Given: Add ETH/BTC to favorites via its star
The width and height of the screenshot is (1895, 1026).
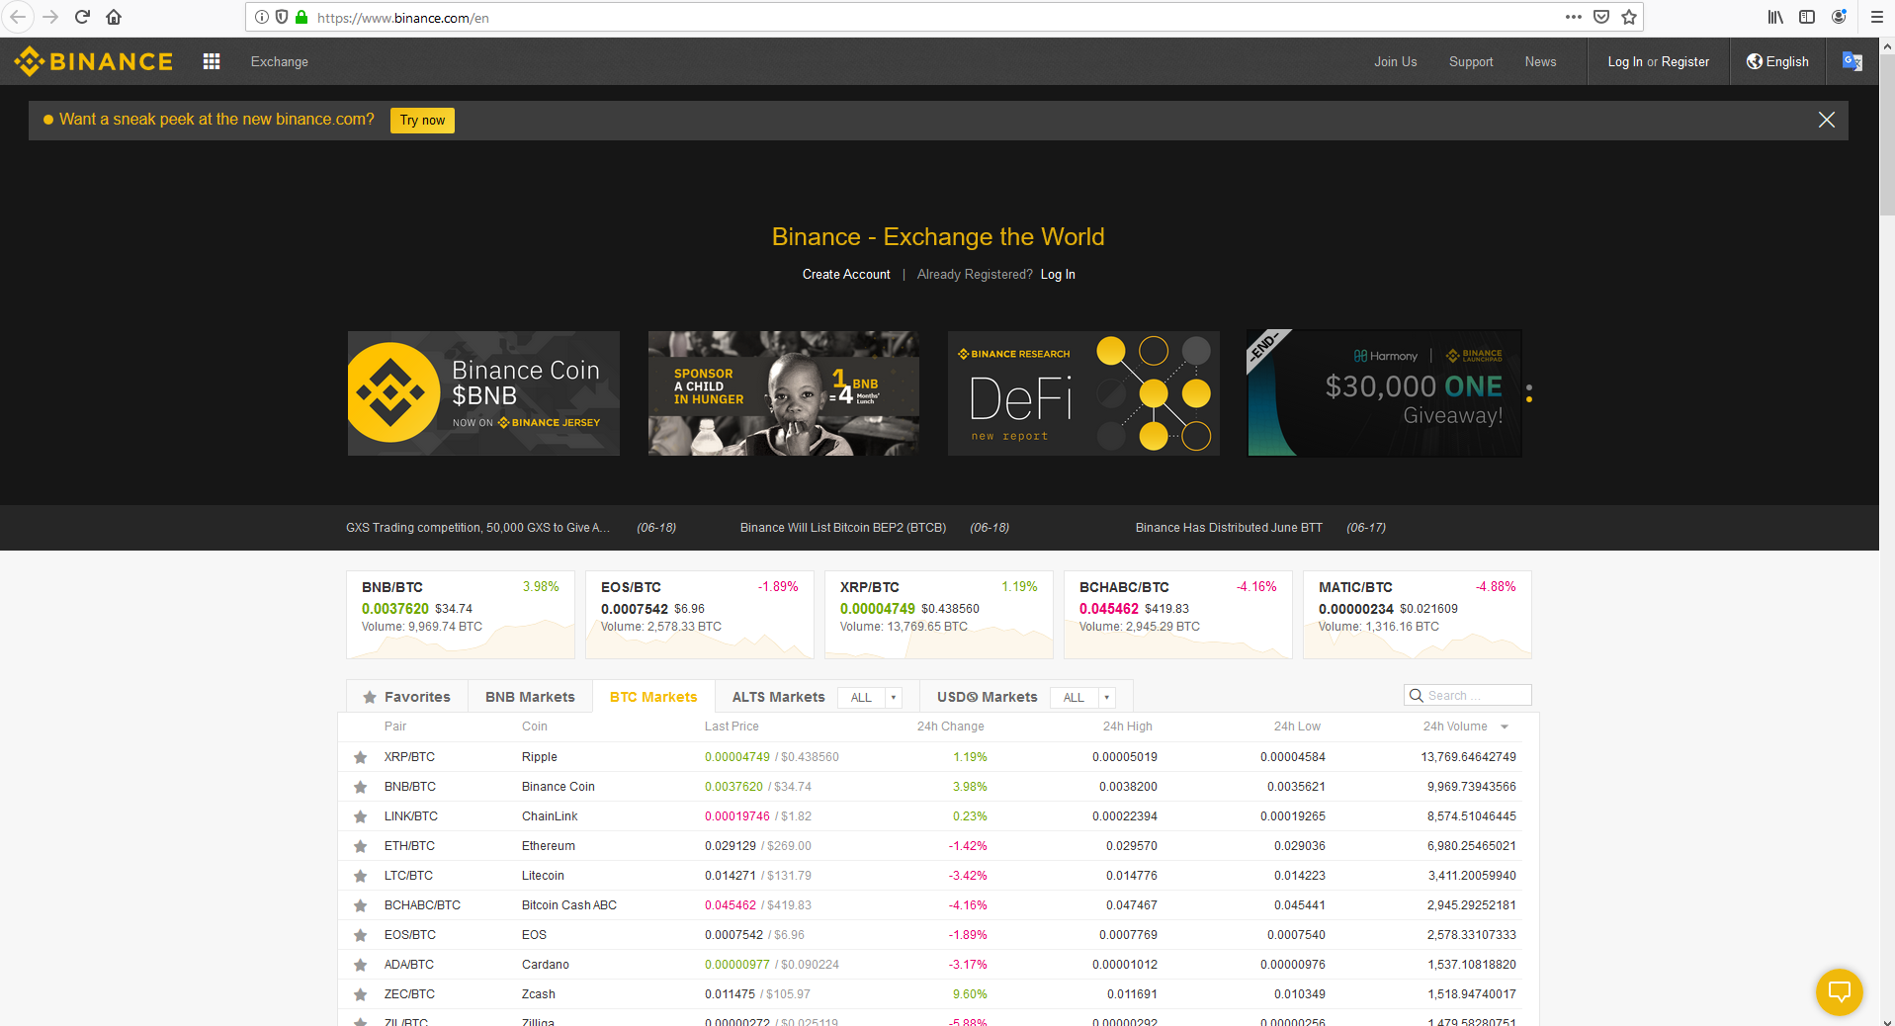Looking at the screenshot, I should [x=360, y=846].
